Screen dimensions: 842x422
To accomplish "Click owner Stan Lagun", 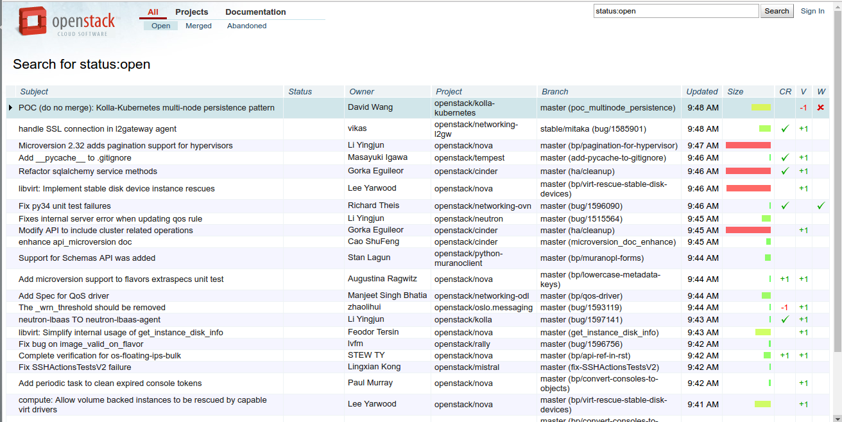I will pyautogui.click(x=369, y=257).
